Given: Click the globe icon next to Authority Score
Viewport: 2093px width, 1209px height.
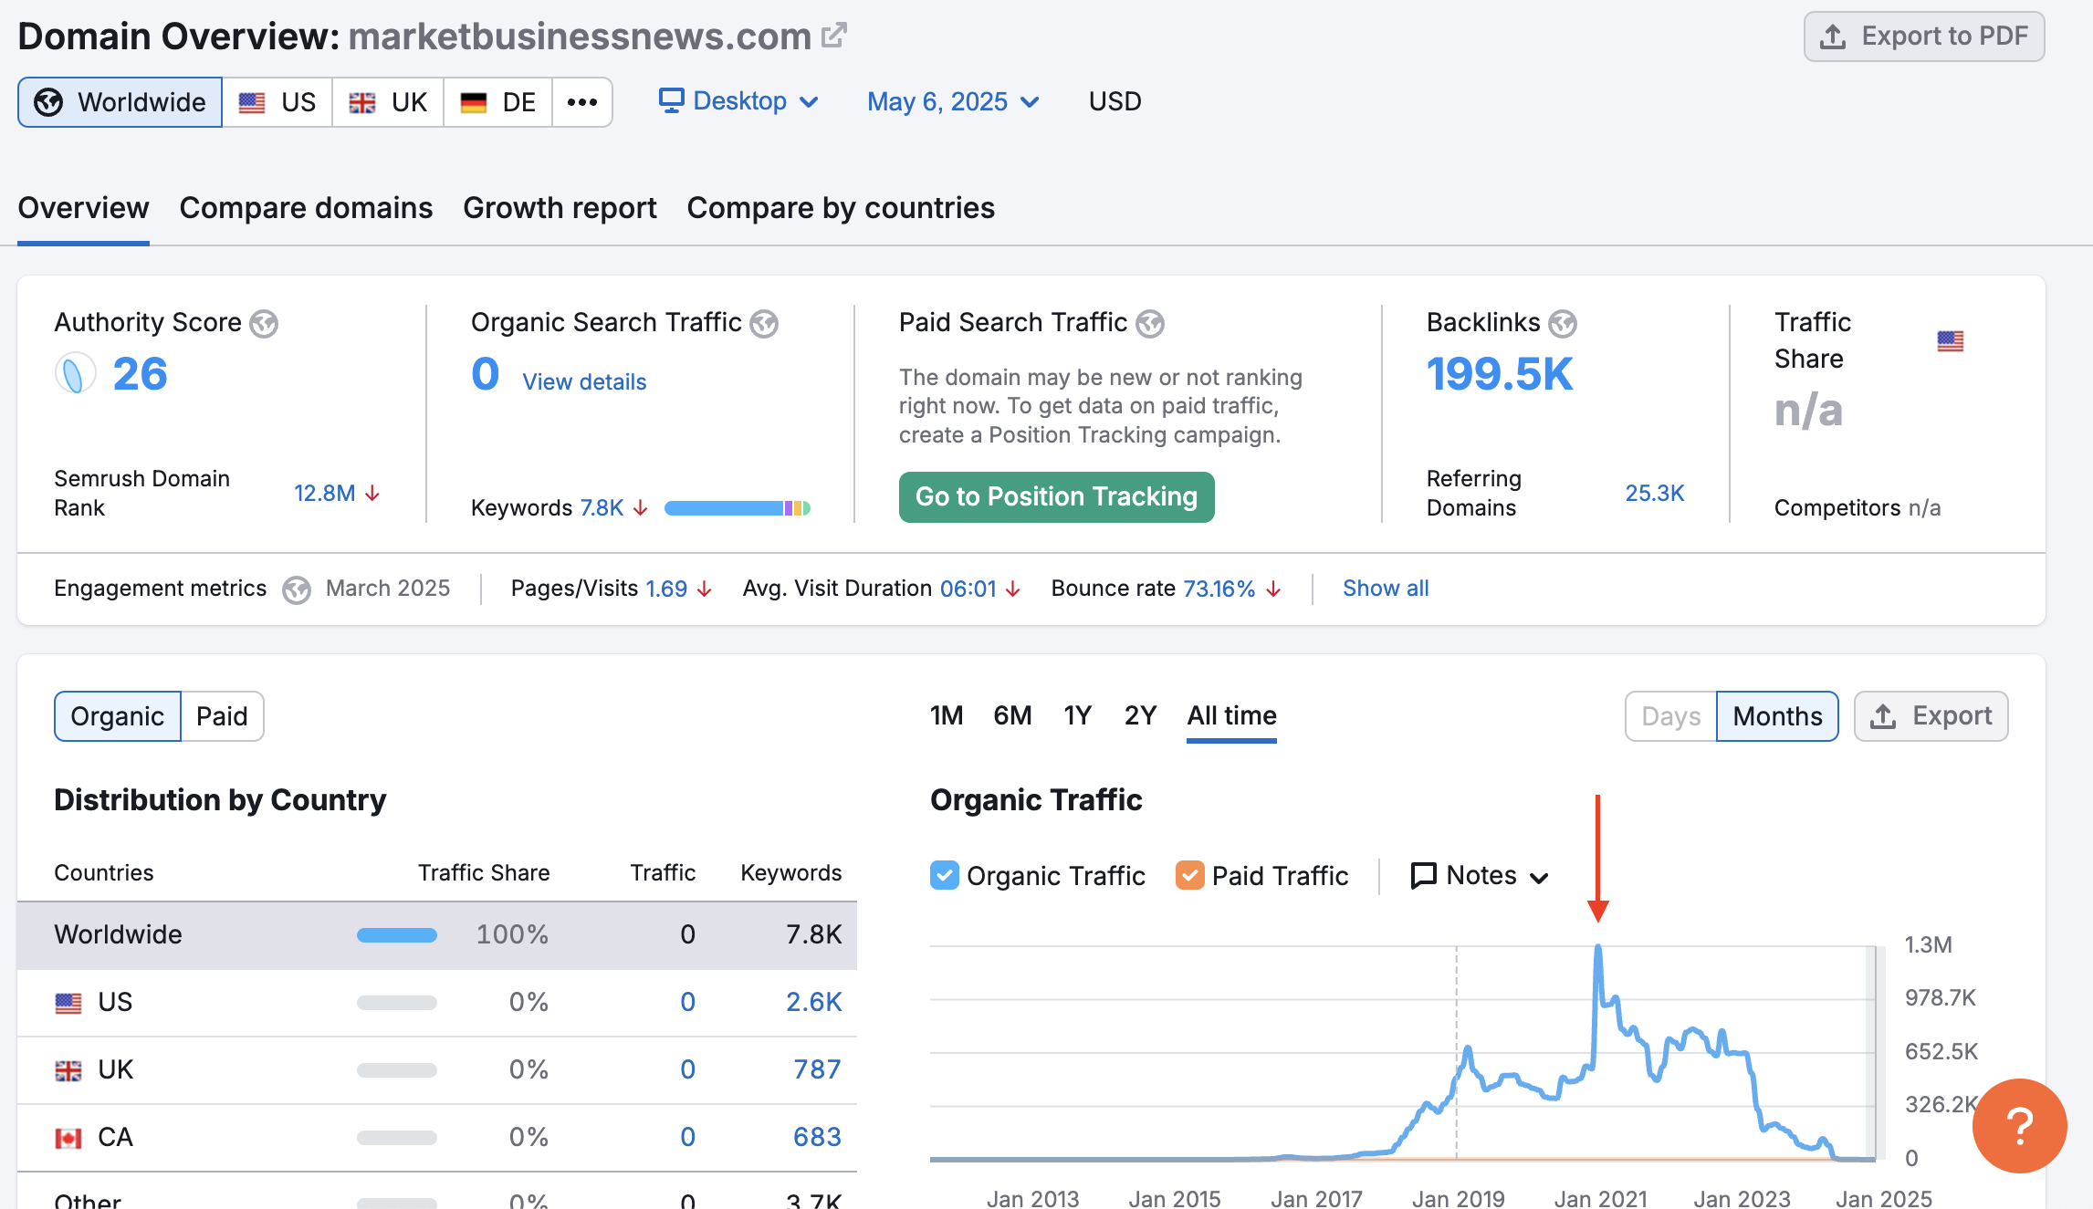Looking at the screenshot, I should click(x=264, y=323).
